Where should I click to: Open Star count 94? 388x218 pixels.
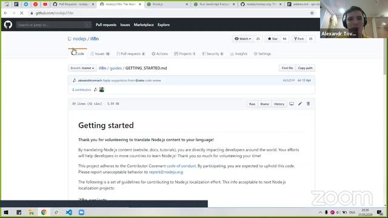click(284, 39)
